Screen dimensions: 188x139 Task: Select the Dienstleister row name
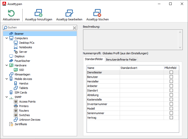[94, 72]
